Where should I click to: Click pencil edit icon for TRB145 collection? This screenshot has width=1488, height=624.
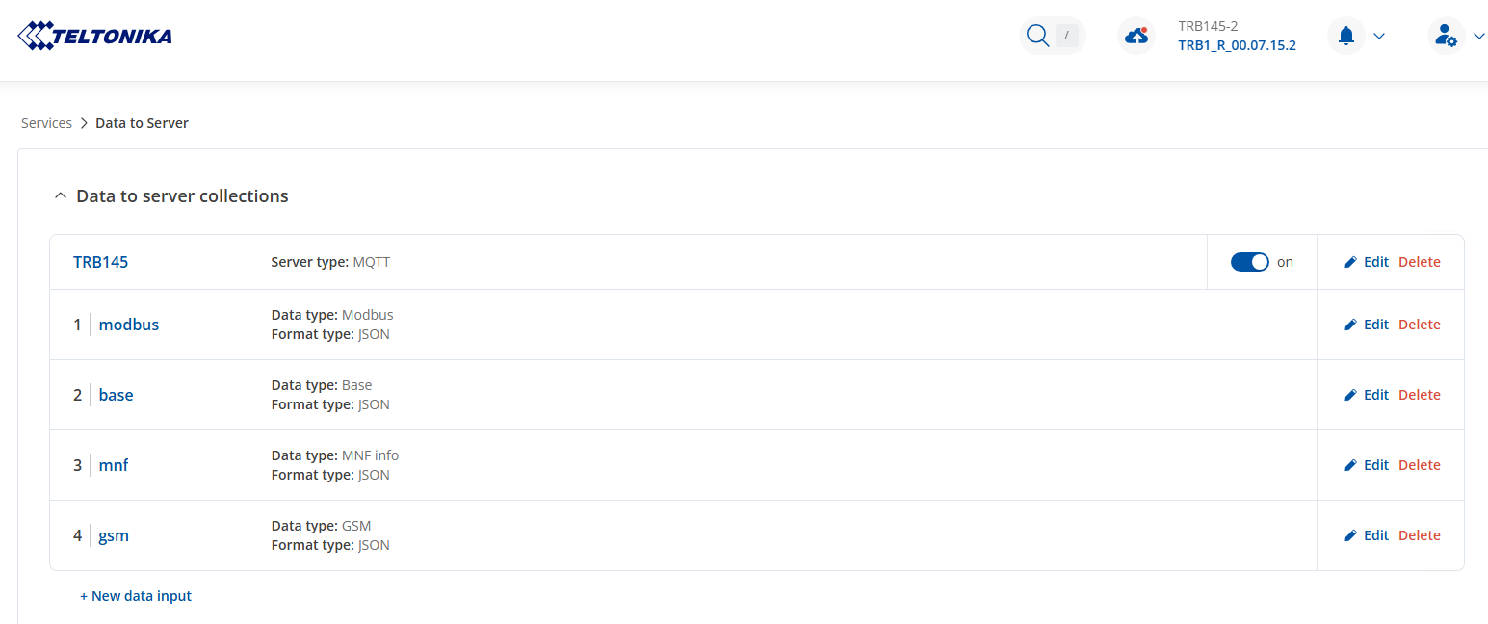[1350, 262]
